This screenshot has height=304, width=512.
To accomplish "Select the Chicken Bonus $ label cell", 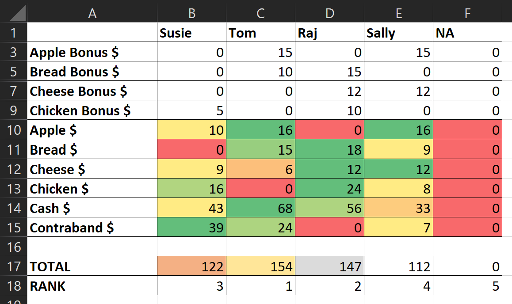I will point(92,110).
